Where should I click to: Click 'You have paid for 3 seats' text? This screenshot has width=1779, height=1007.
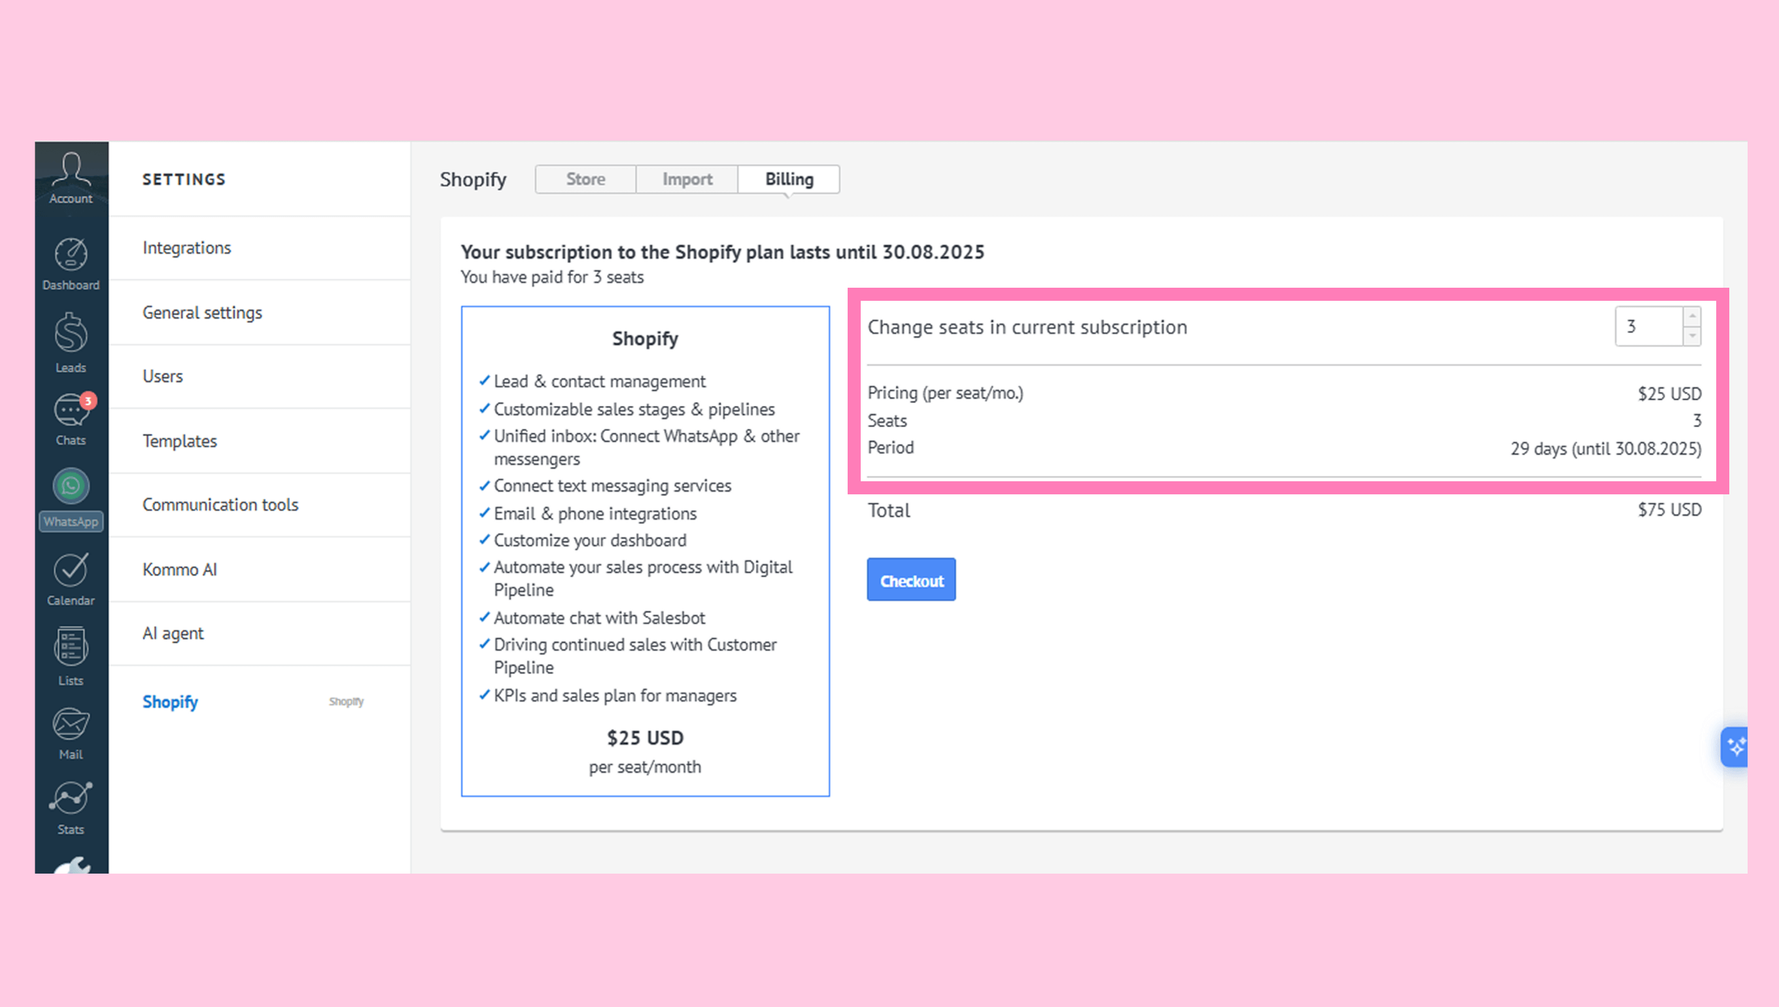552,277
